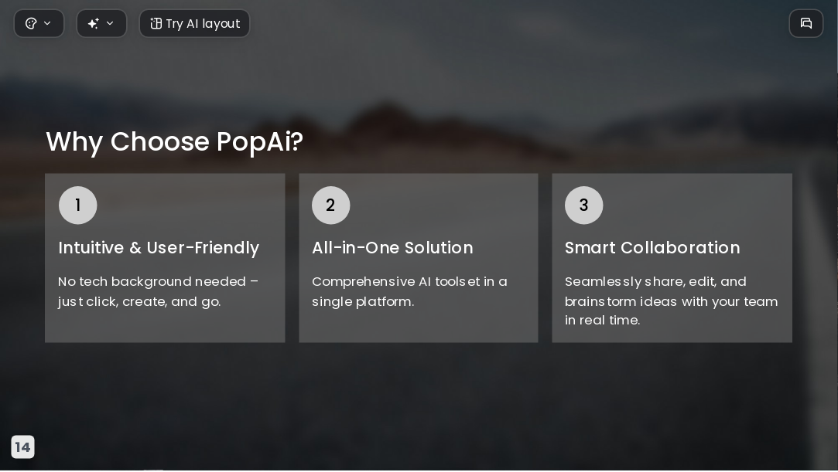
Task: Click the number 3 circle badge
Action: tap(584, 205)
